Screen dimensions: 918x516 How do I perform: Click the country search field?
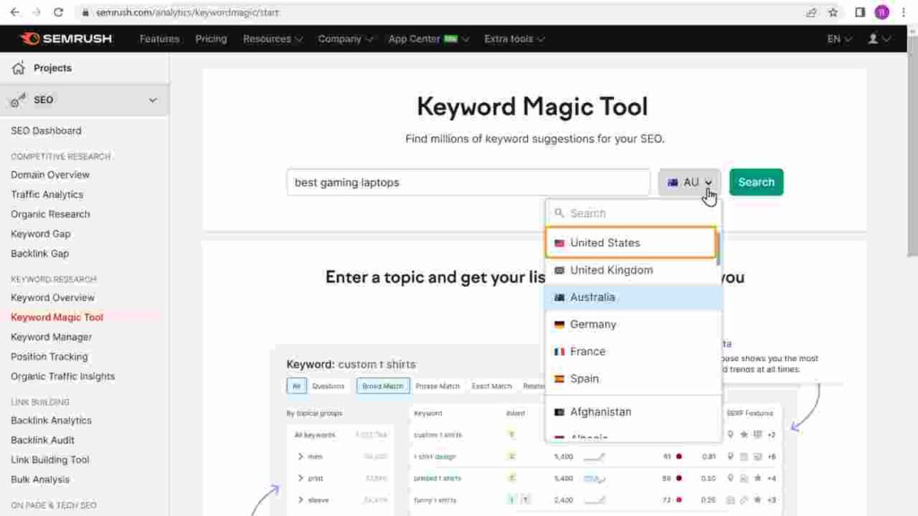(634, 213)
